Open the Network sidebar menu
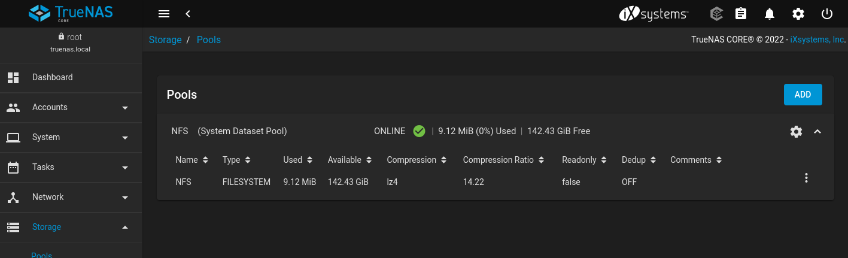This screenshot has width=848, height=258. [71, 197]
